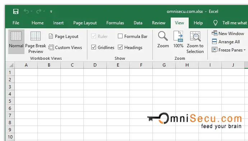Click the Undo arrow icon
Image resolution: width=248 pixels, height=141 pixels.
click(x=26, y=11)
